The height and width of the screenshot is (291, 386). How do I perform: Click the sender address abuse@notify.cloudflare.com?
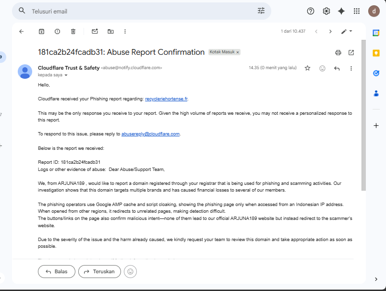132,68
